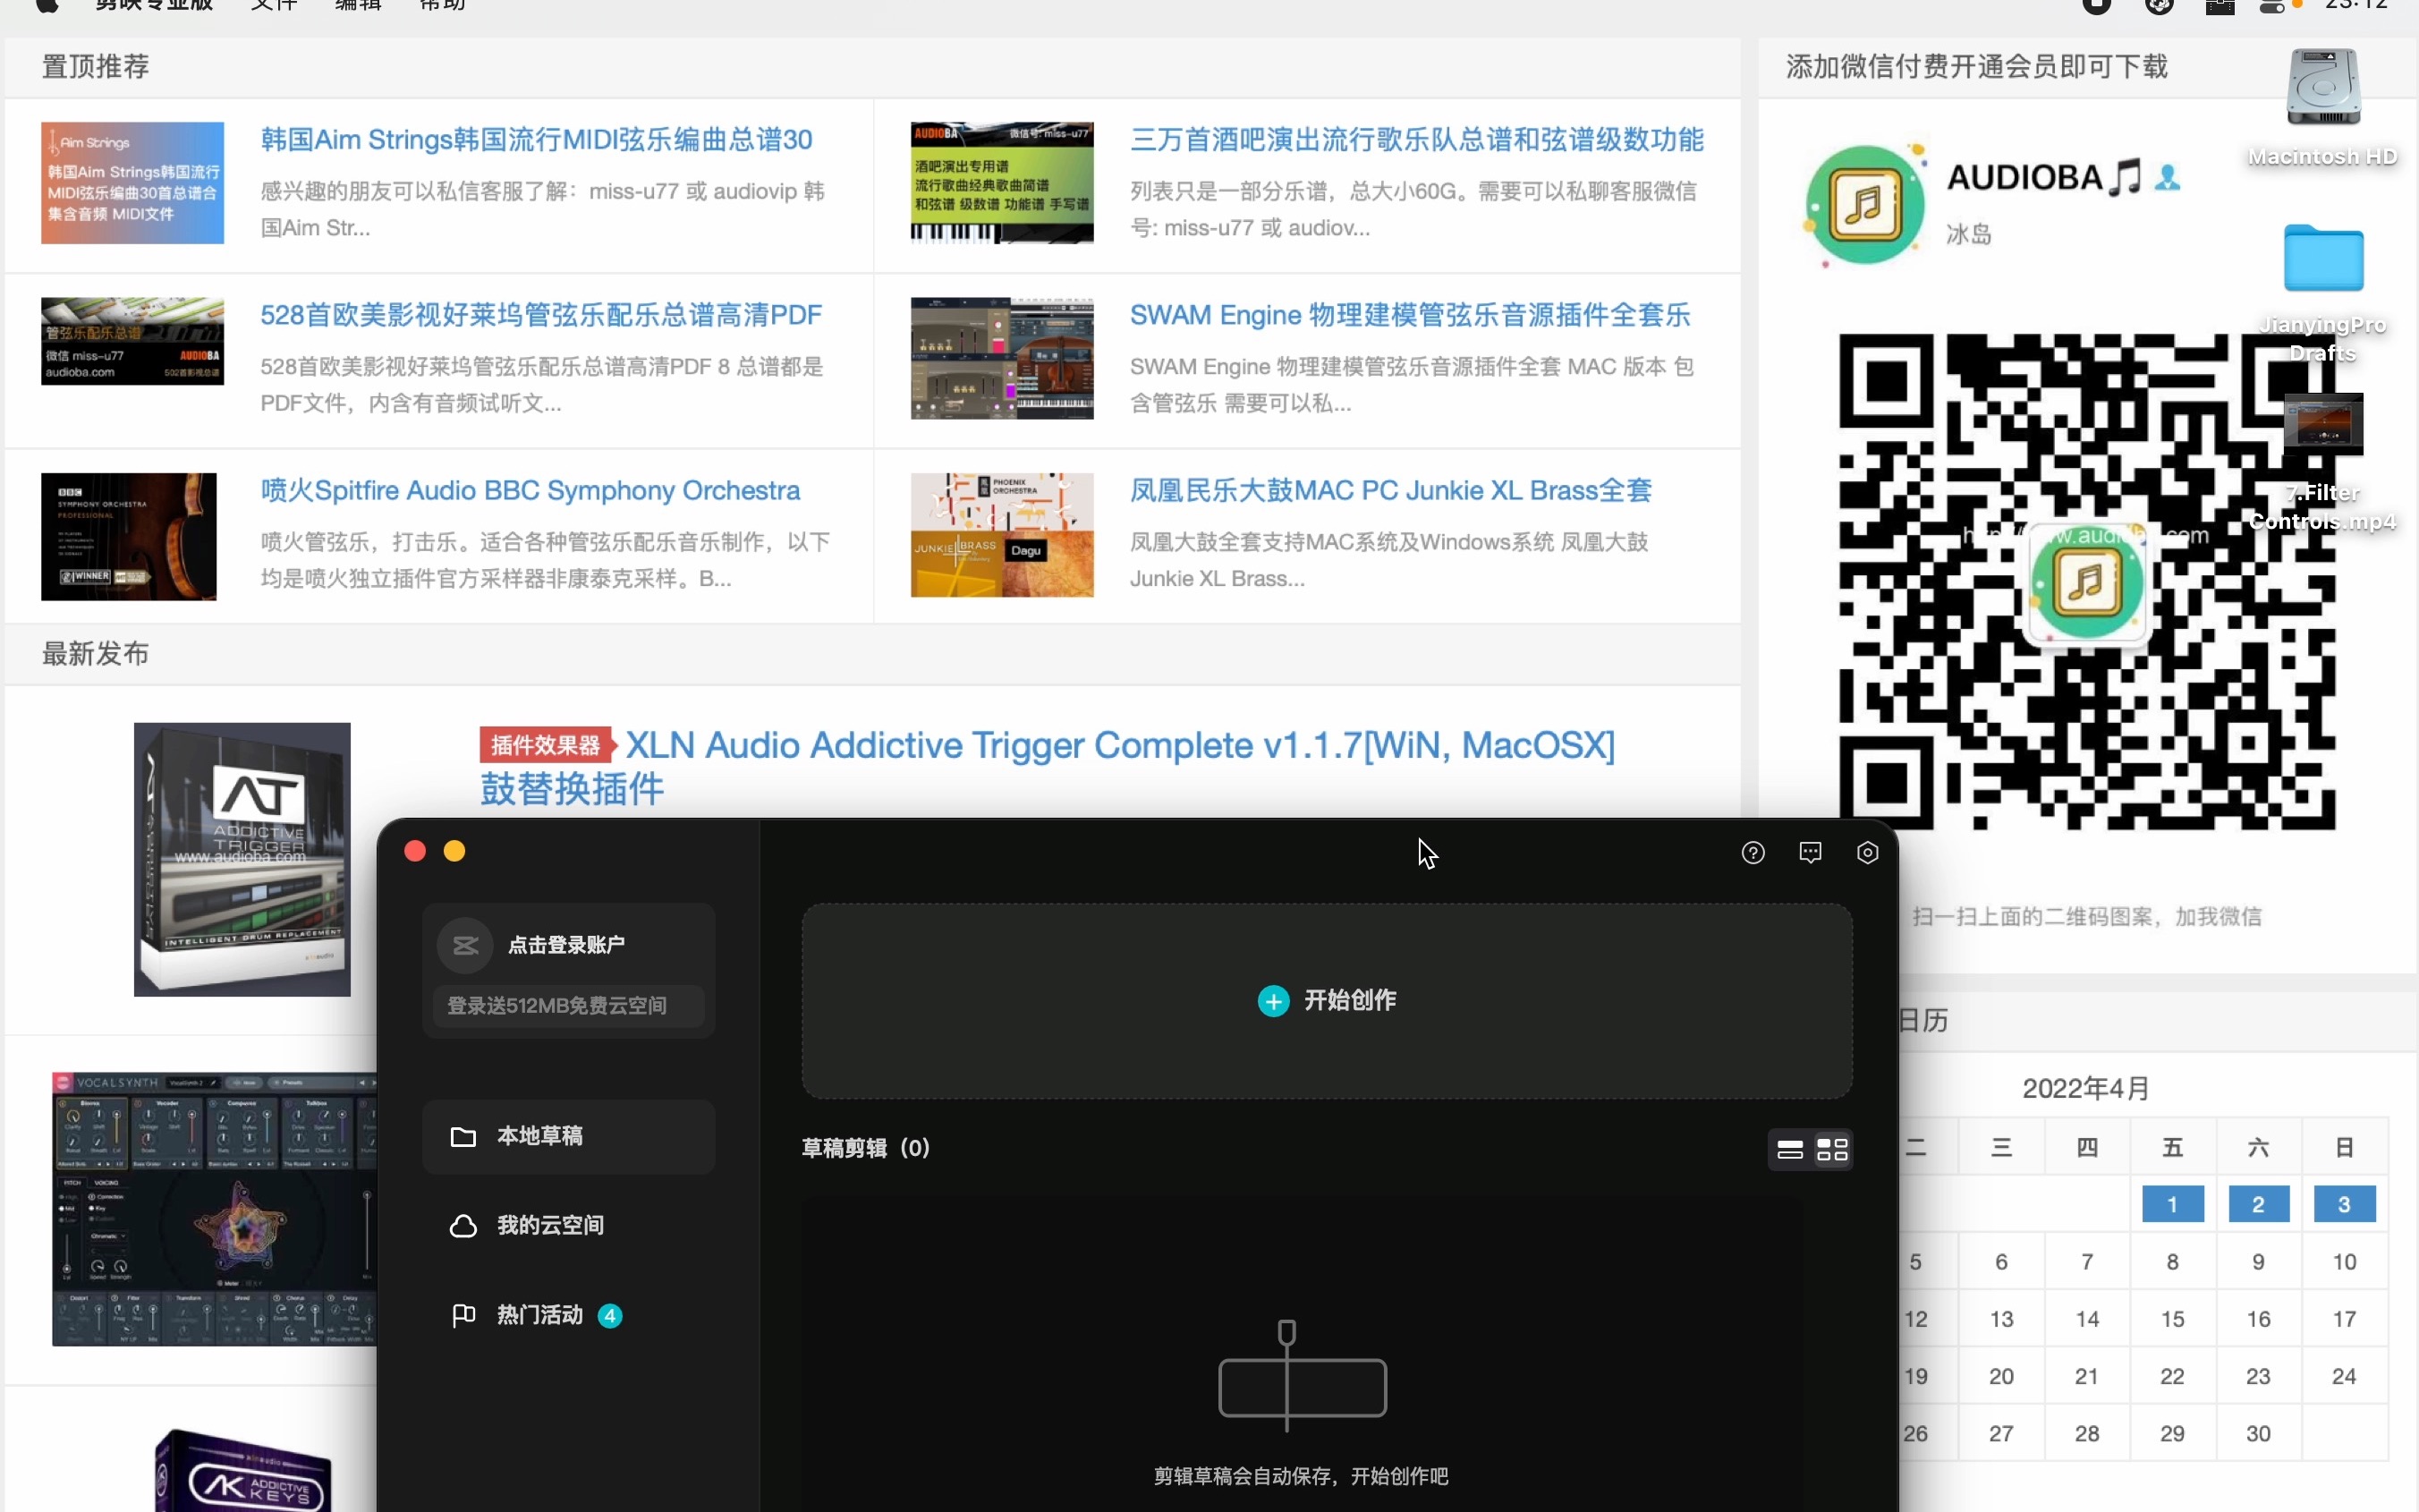Click the cloud icon beside 我的云空间
The width and height of the screenshot is (2419, 1512).
[463, 1226]
